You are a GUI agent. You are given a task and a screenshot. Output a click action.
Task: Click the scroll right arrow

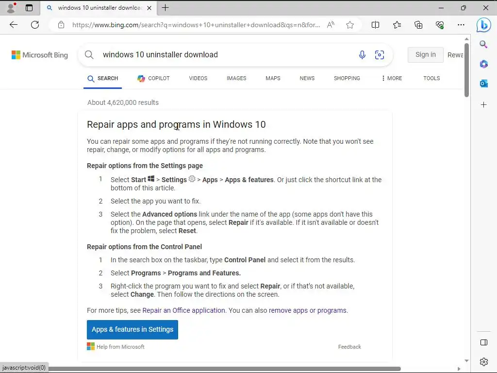(x=459, y=369)
